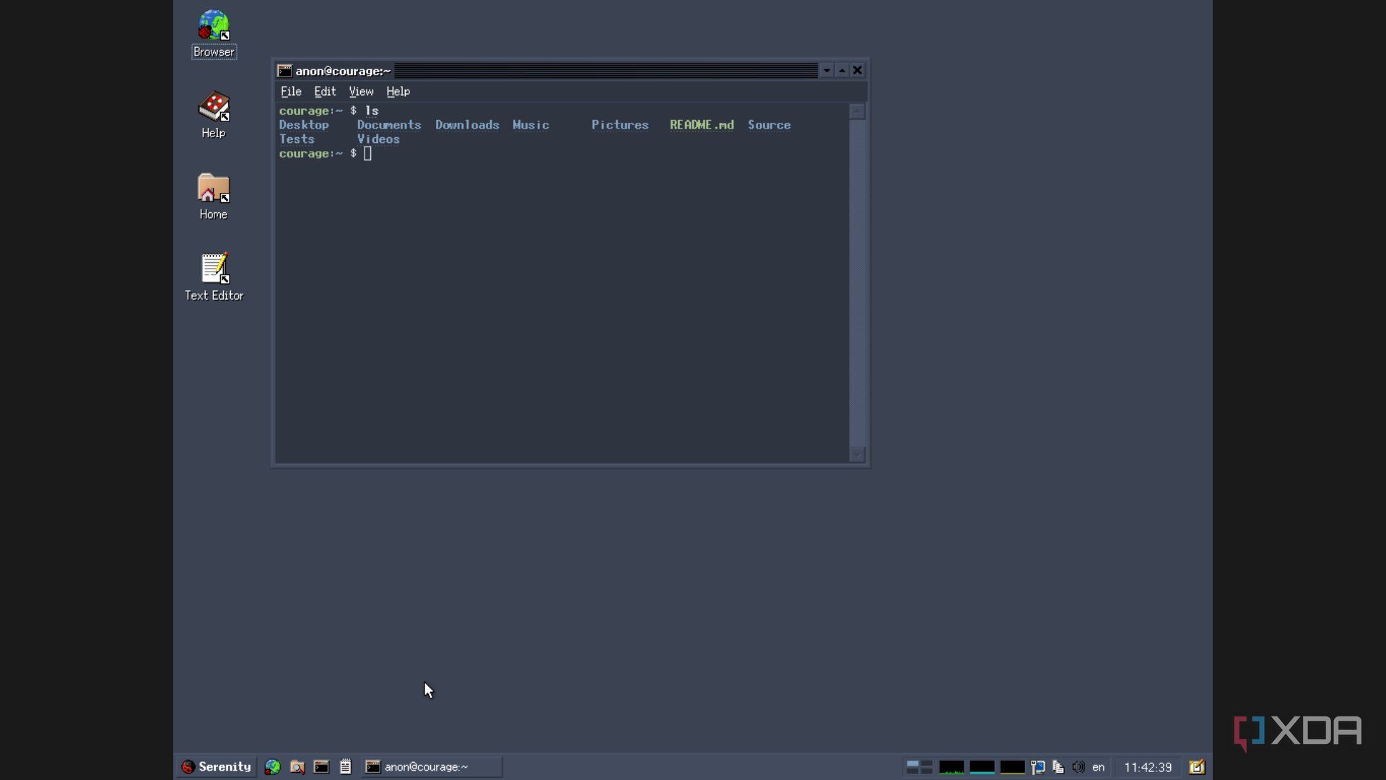This screenshot has height=780, width=1386.
Task: Select the anon@courage:~ taskbar window button
Action: [432, 767]
